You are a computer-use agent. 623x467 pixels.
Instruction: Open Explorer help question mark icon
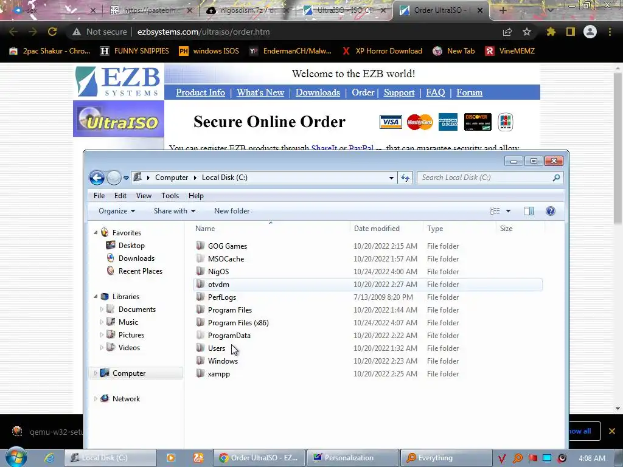coord(550,211)
